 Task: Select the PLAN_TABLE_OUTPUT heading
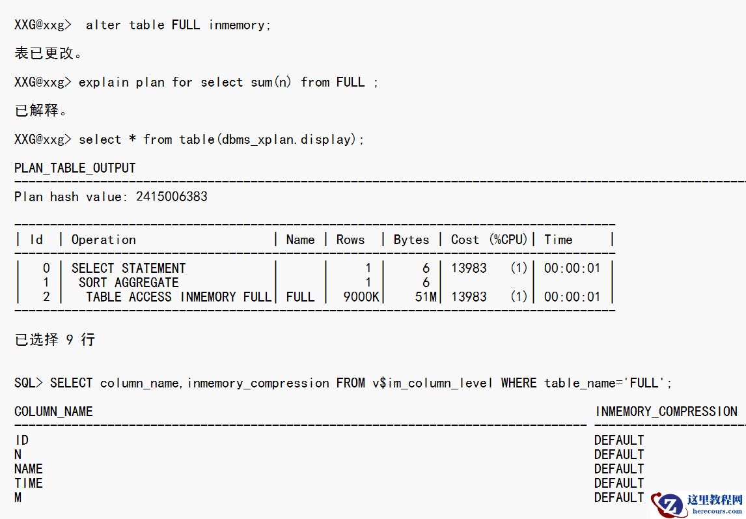[x=75, y=168]
